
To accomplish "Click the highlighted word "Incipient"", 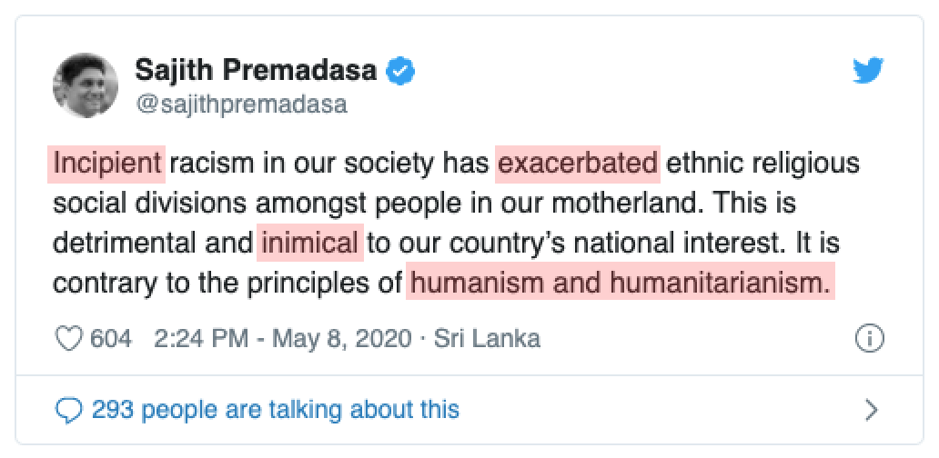I will click(x=106, y=164).
